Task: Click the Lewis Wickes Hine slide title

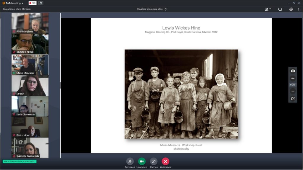Action: click(181, 28)
